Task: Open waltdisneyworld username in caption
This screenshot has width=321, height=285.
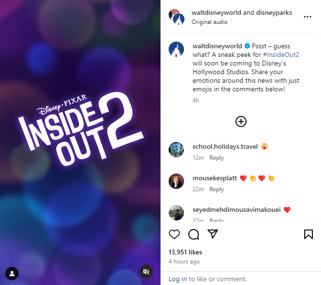Action: (x=217, y=46)
